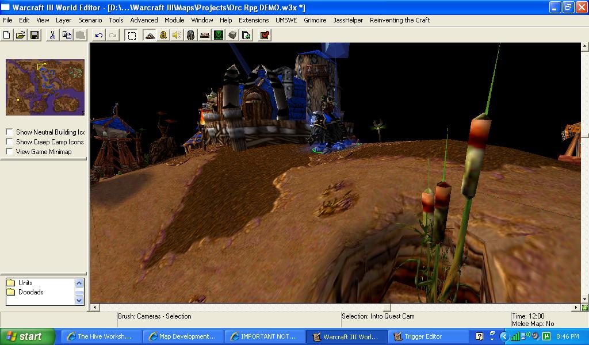Click the minimap preview thumbnail
Viewport: 589px width, 345px height.
(x=45, y=87)
